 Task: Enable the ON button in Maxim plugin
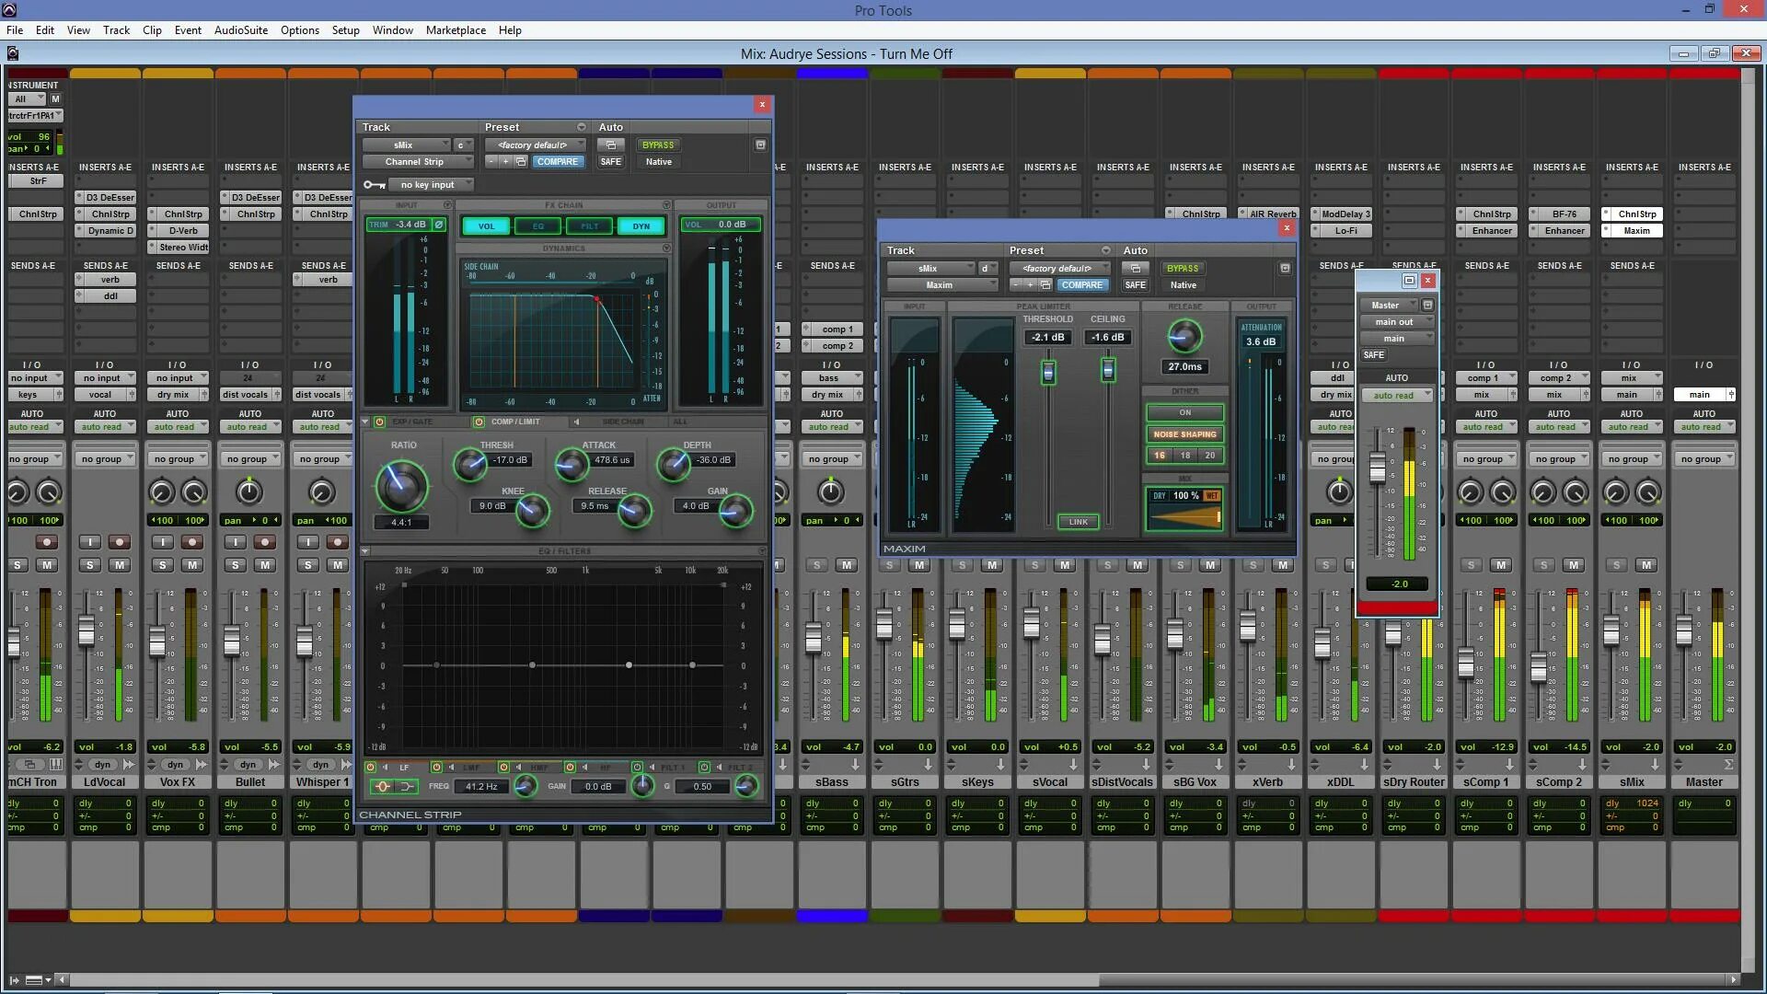pos(1185,412)
